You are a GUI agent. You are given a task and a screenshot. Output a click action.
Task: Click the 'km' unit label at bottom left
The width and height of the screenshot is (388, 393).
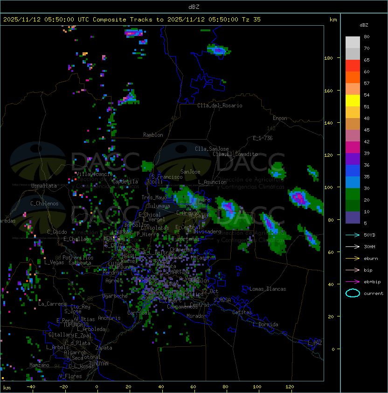tap(7, 388)
